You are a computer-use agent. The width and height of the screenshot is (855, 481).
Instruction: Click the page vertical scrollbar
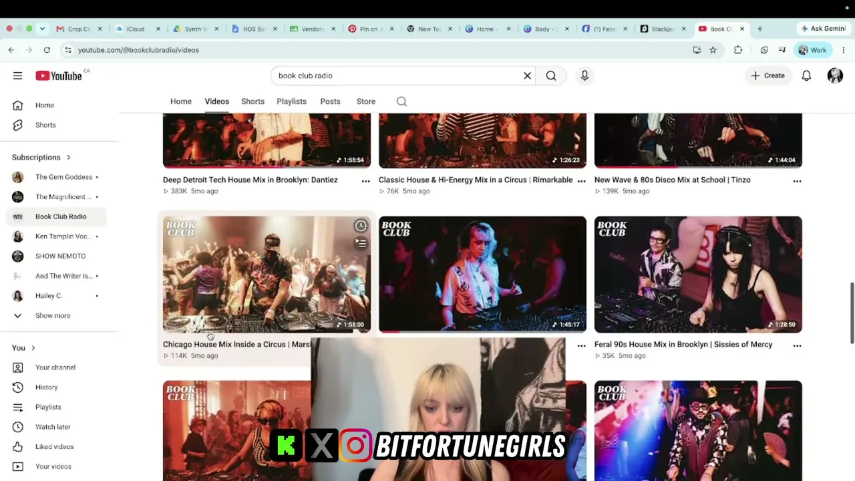tap(852, 314)
